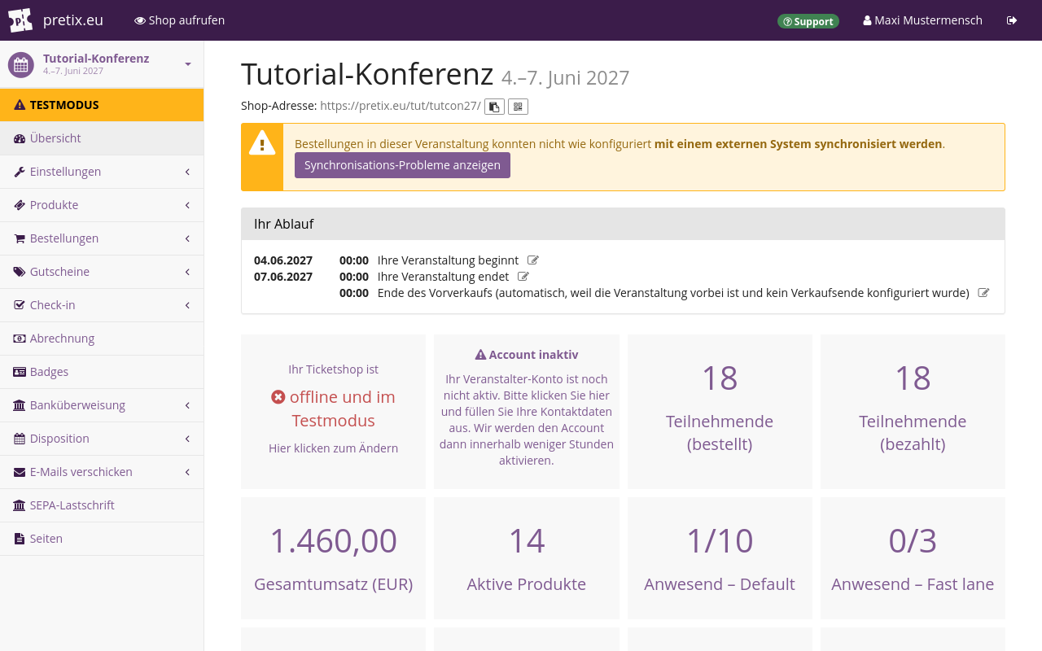The height and width of the screenshot is (651, 1042).
Task: Open Maxi Mustermensch user profile
Action: 922,20
